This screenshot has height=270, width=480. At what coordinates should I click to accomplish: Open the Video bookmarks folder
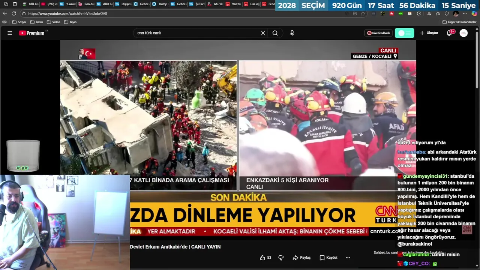click(x=54, y=22)
